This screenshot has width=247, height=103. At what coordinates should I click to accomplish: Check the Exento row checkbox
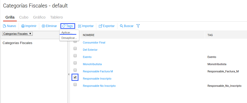[x=75, y=56]
